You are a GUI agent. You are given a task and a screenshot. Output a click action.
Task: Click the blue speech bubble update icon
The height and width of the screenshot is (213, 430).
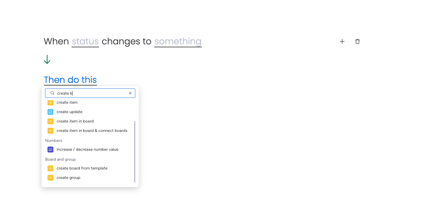pyautogui.click(x=50, y=112)
